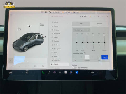Tap the Open Trunk button
The width and height of the screenshot is (126, 94).
pos(42,25)
